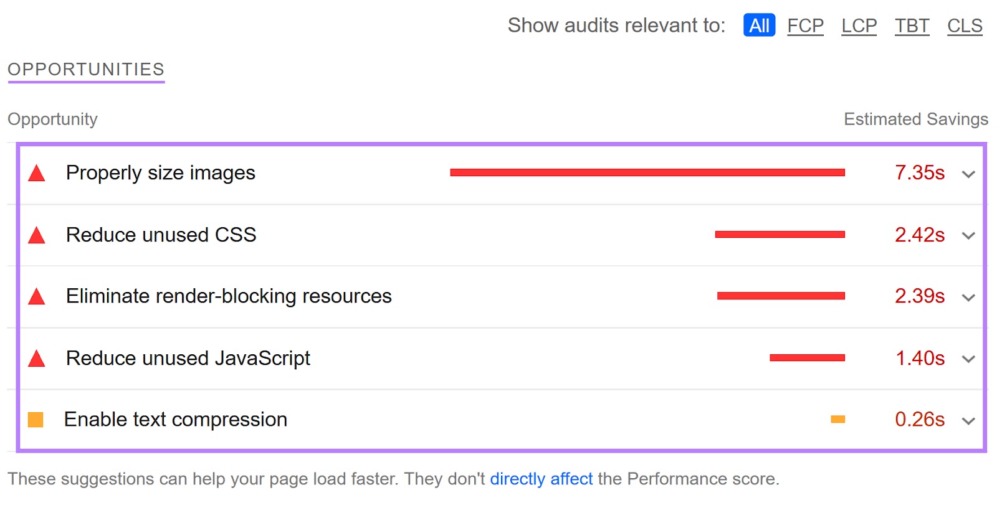Click the red savings bar for Reduce unused CSS
997x518 pixels.
coord(779,235)
